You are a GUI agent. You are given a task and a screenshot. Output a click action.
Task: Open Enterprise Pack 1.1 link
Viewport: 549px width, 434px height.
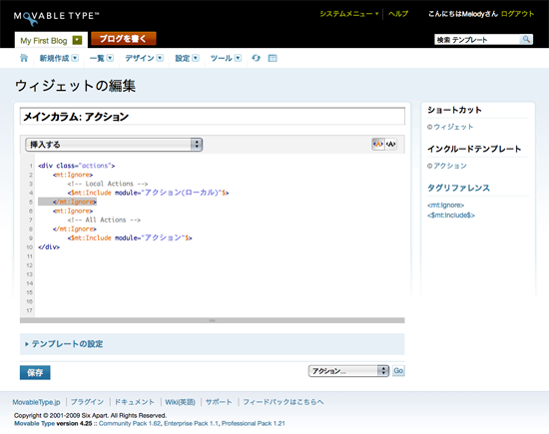(192, 423)
